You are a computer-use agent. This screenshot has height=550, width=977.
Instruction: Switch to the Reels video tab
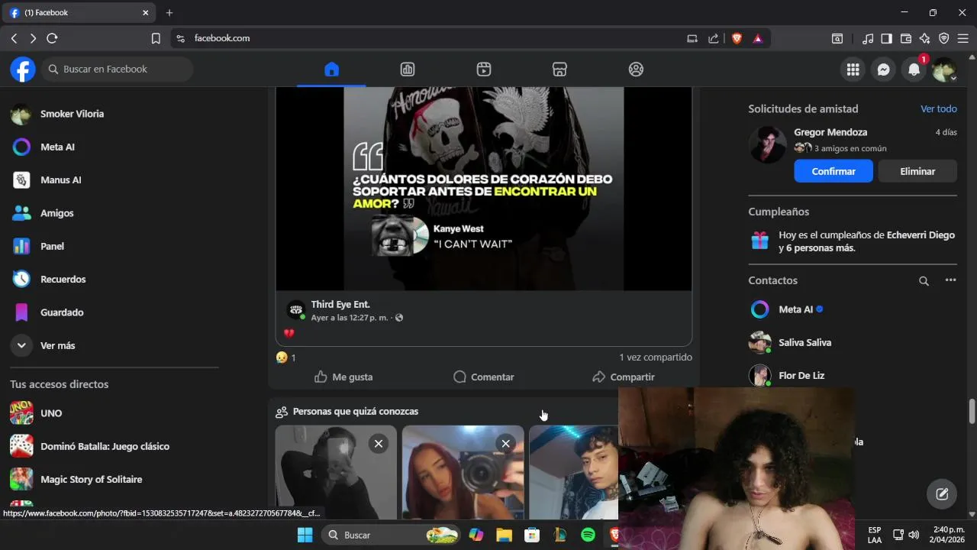(484, 70)
